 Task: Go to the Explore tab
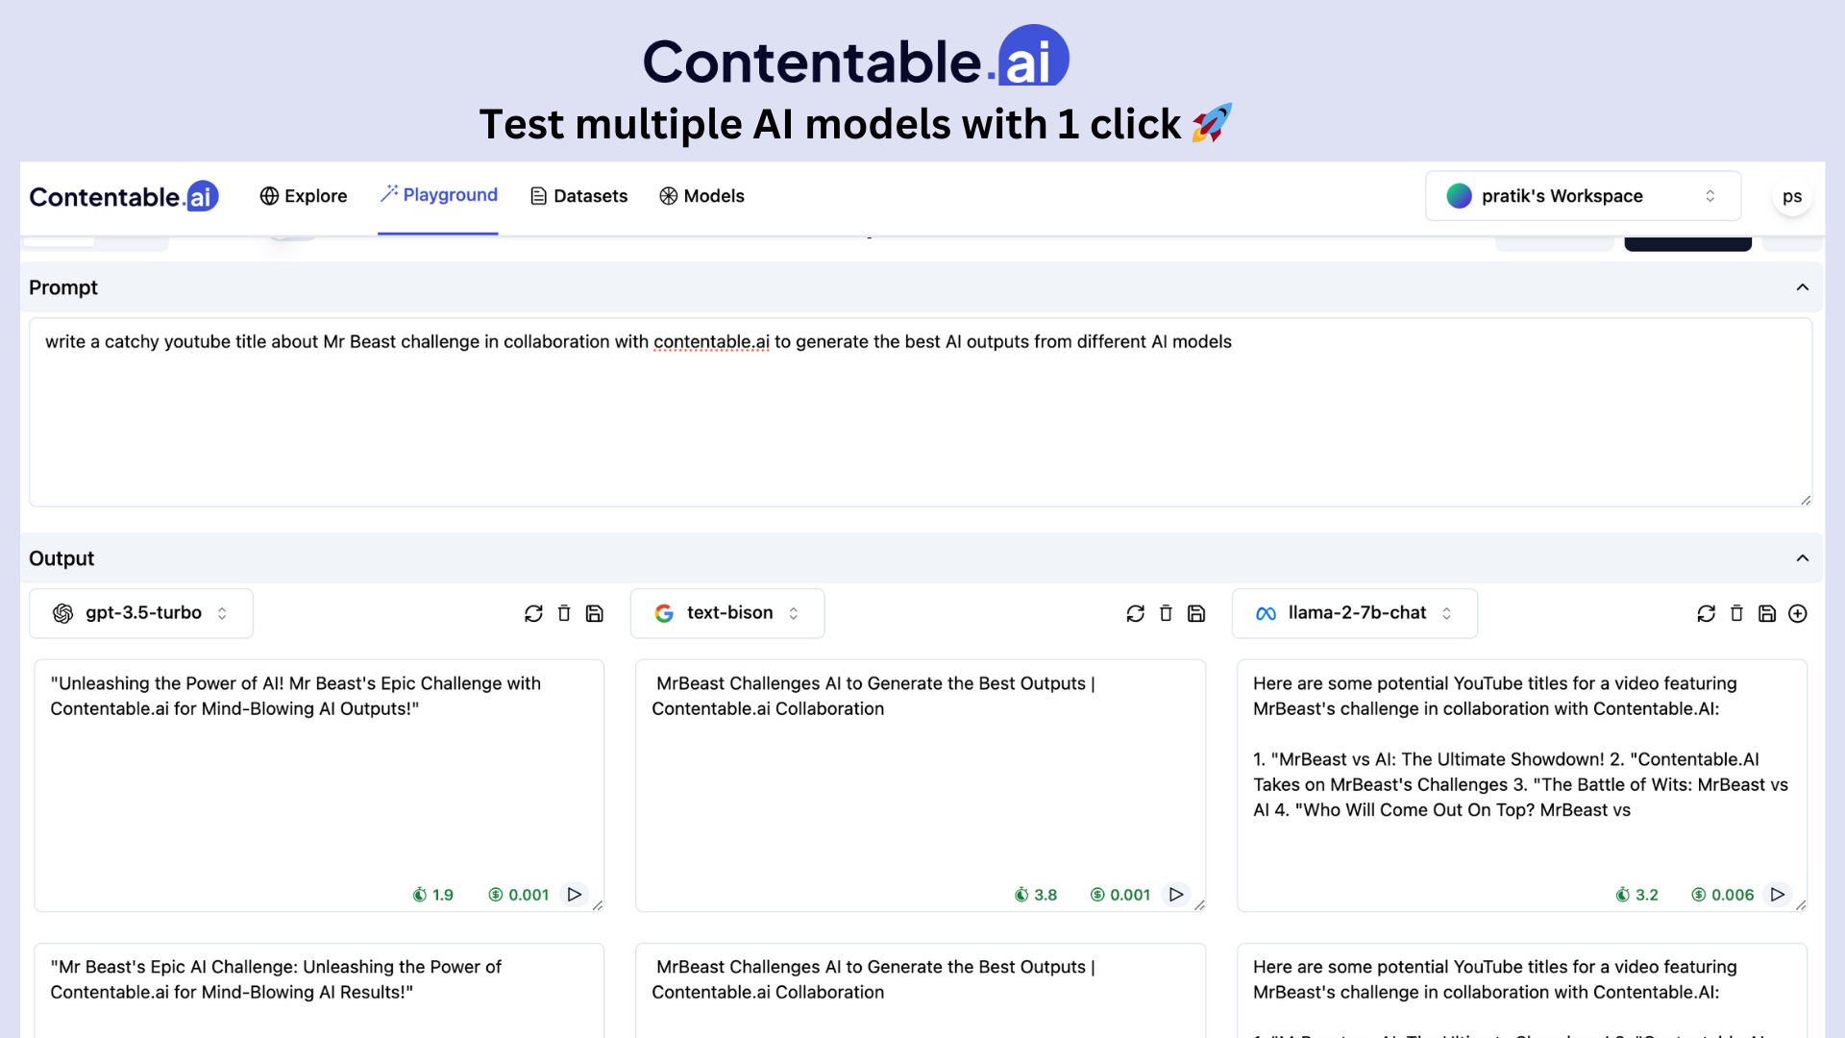tap(304, 196)
